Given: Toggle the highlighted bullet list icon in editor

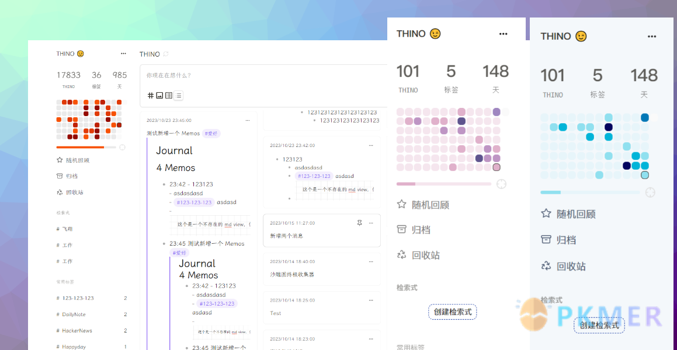Looking at the screenshot, I should click(178, 95).
